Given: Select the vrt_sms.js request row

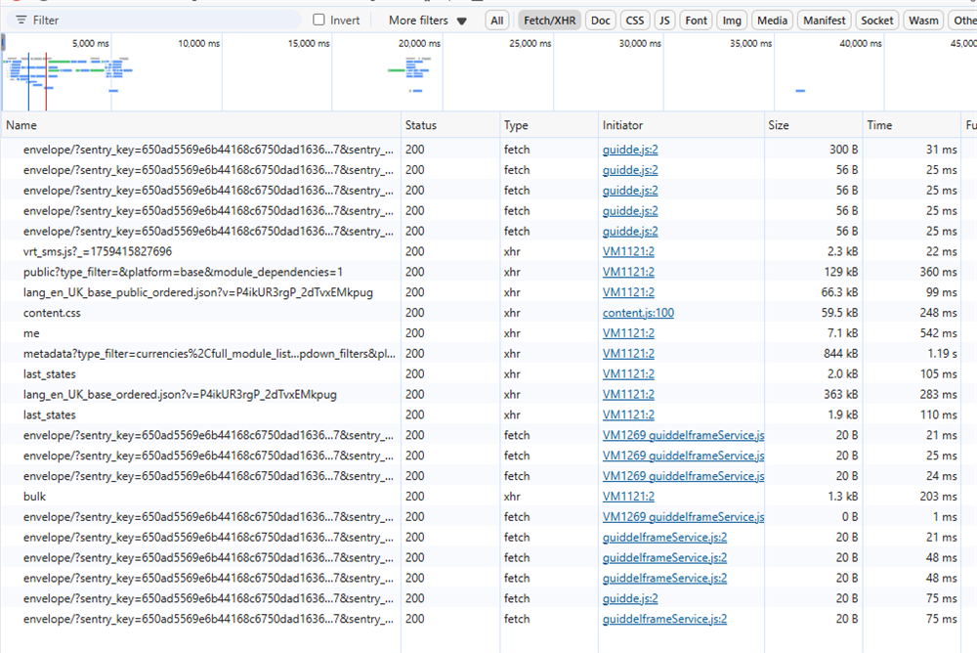Looking at the screenshot, I should point(98,252).
